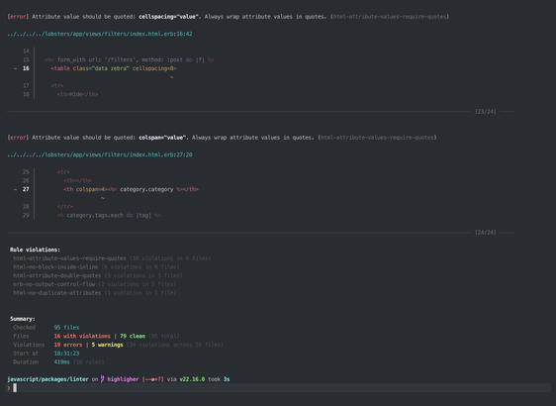Select html-no-block-inside-inline rule row

[x=96, y=267]
